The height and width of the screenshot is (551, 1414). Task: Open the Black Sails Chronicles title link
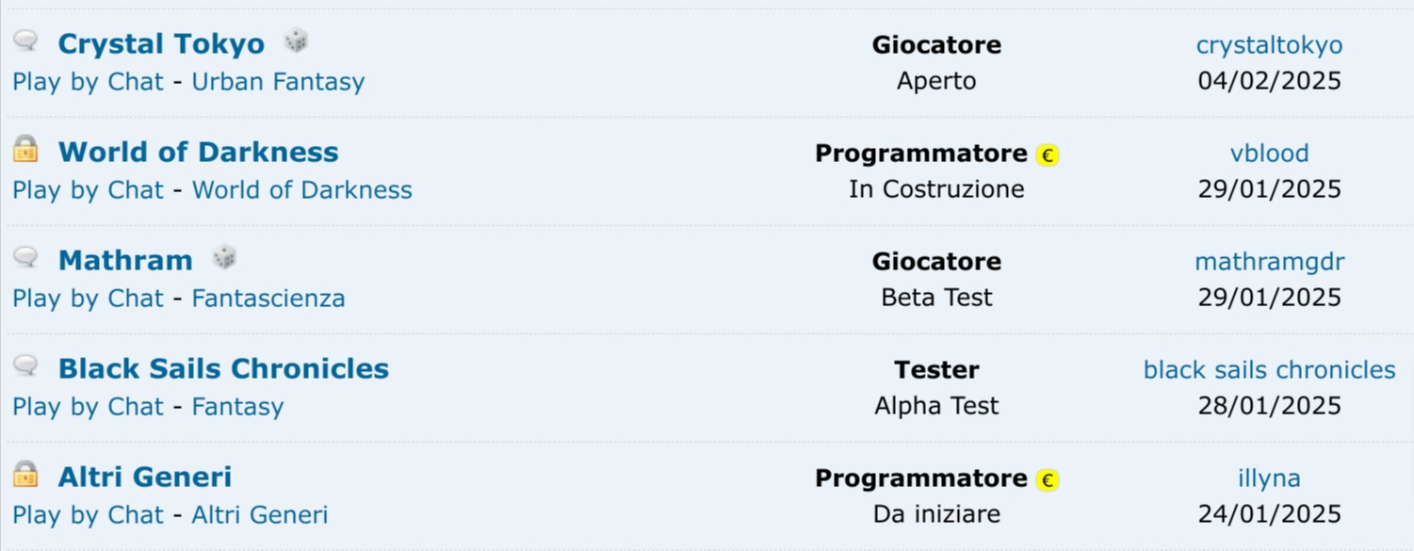pyautogui.click(x=223, y=369)
